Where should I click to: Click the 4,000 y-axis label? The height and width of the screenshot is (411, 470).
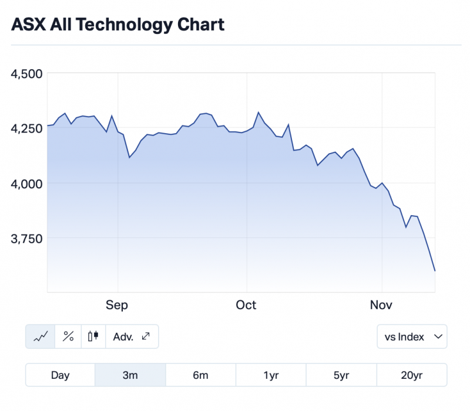coord(27,184)
